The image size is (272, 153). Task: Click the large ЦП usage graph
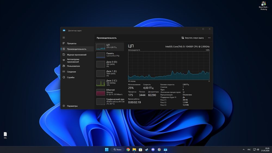(x=169, y=65)
